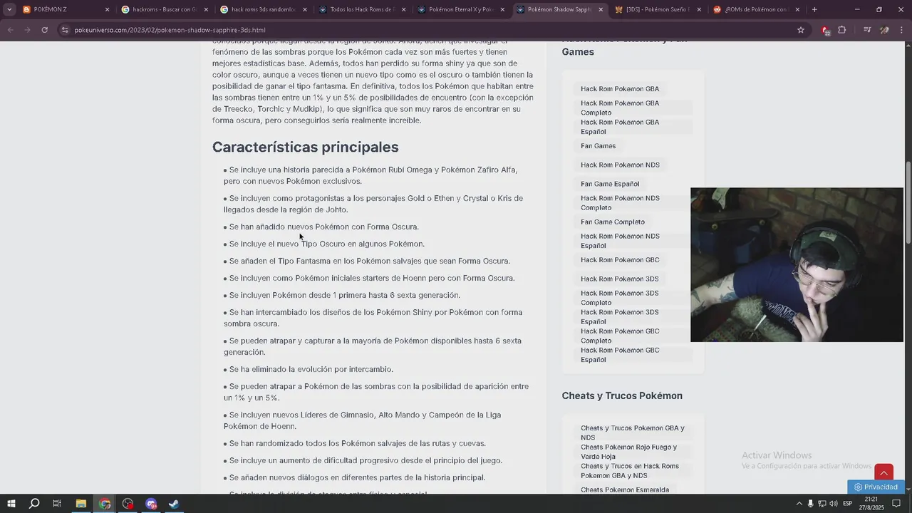The image size is (912, 513).
Task: Click the Cheats y Trucos Pokémon heading
Action: pyautogui.click(x=622, y=395)
